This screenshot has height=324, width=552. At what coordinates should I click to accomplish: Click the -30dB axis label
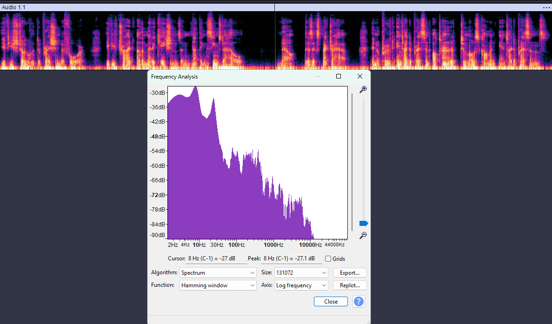157,93
